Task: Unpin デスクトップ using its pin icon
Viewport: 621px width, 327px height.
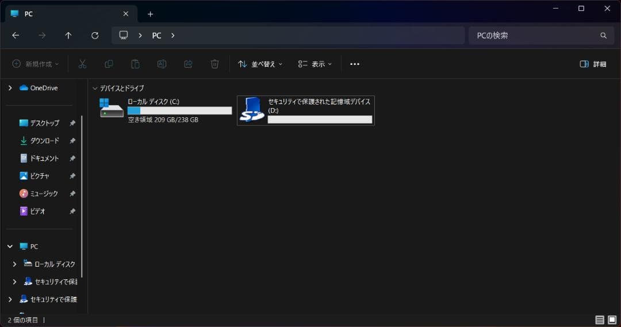Action: 72,123
